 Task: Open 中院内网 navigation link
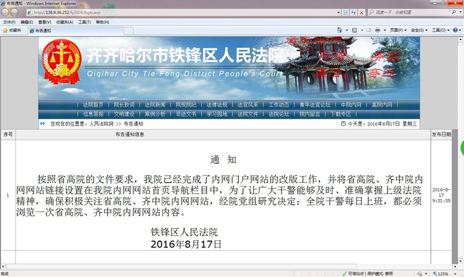point(351,105)
